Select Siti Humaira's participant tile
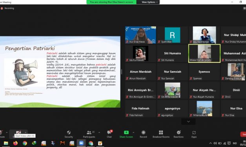Viewport: 246px width, 147px height. (172, 53)
